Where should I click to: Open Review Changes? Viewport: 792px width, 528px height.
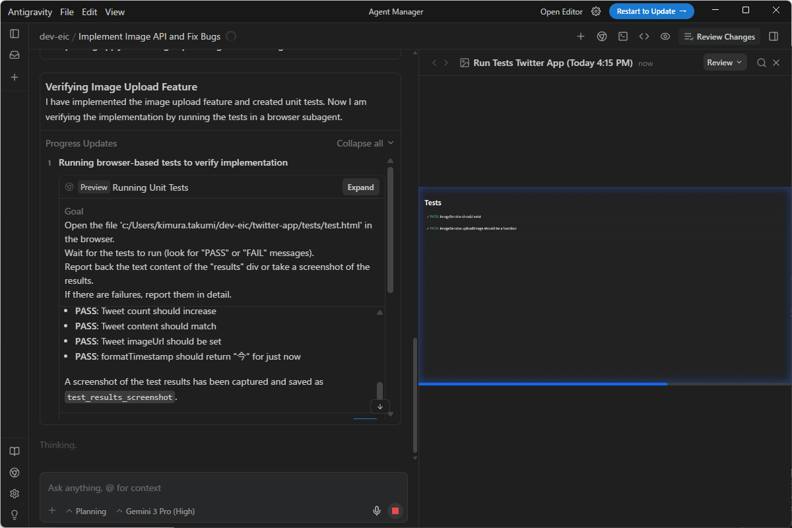point(719,36)
